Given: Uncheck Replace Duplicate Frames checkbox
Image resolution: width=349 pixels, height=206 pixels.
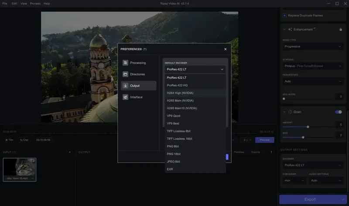Looking at the screenshot, I should (284, 16).
